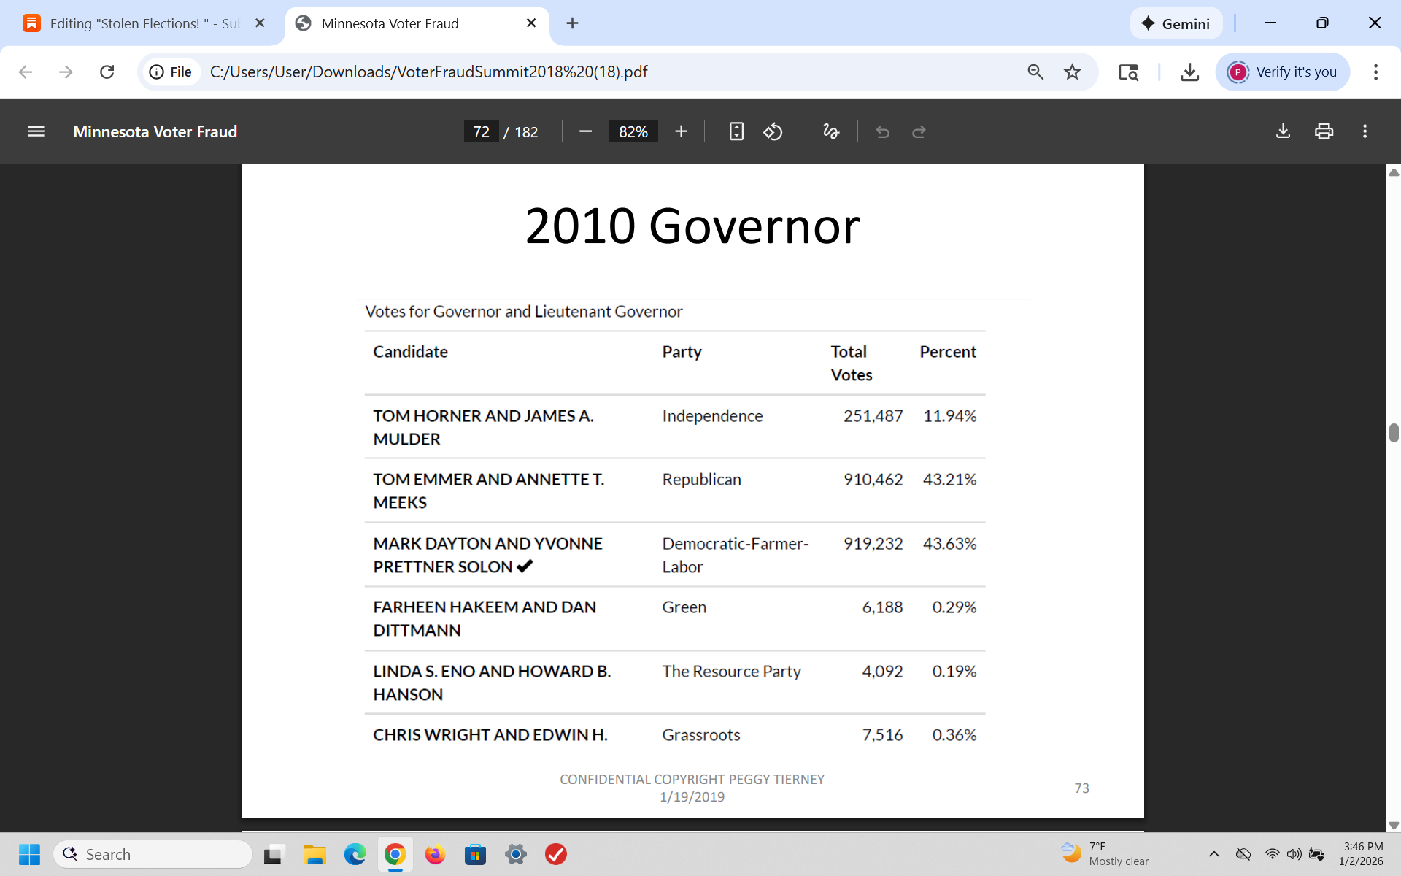Bookmark this page with star icon

[1072, 72]
